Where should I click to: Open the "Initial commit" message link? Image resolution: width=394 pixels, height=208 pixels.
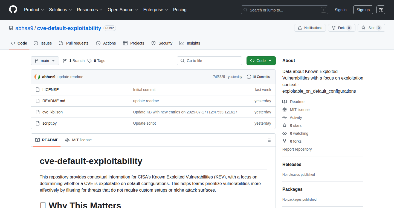pos(144,90)
